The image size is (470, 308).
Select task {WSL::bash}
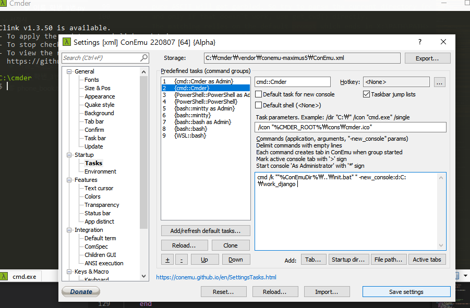(x=206, y=135)
